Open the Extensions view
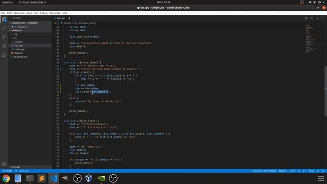Image resolution: width=327 pixels, height=184 pixels. (4, 55)
